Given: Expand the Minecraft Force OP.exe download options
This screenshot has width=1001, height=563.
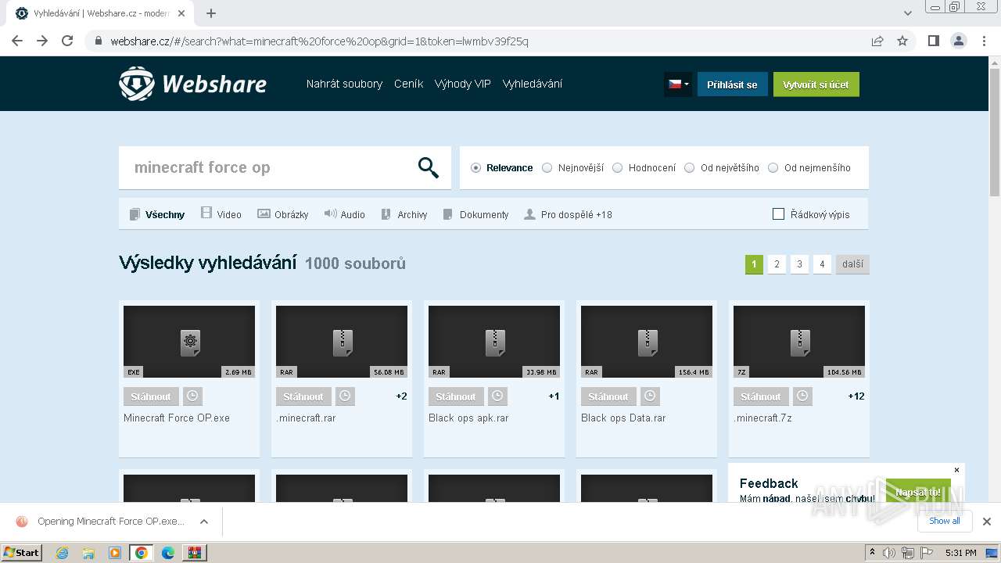Looking at the screenshot, I should click(x=204, y=522).
